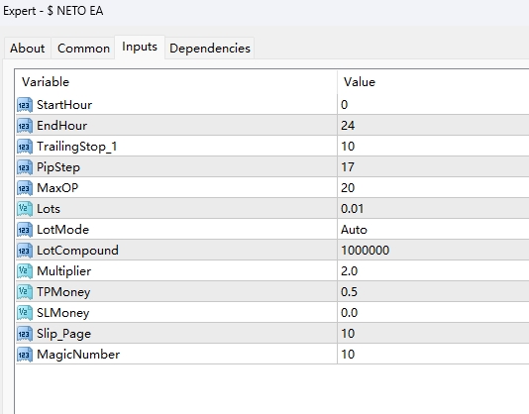529x414 pixels.
Task: Select the EndHour variable name
Action: pos(61,126)
